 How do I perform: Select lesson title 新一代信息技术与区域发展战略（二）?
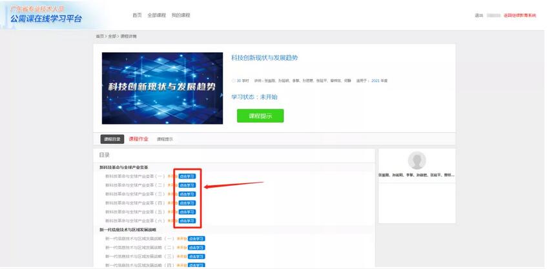point(140,248)
